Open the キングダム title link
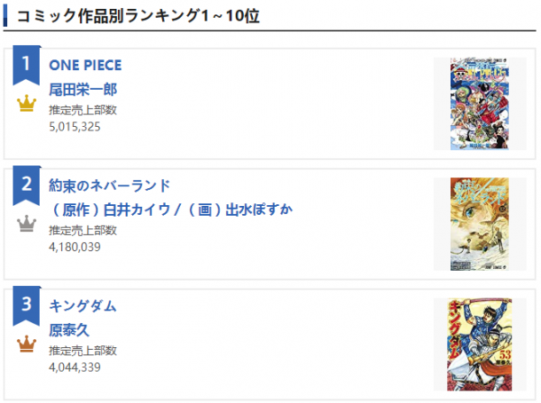This screenshot has width=541, height=403. pos(82,306)
